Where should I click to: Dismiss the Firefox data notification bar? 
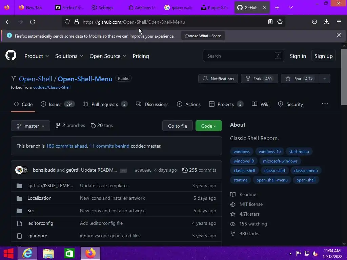[x=339, y=35]
